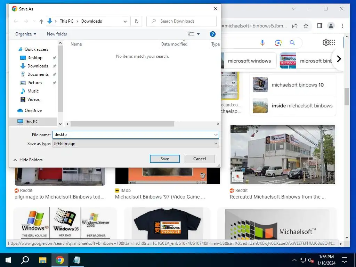This screenshot has height=267, width=356.
Task: Open Google quick settings gear
Action: (x=326, y=42)
